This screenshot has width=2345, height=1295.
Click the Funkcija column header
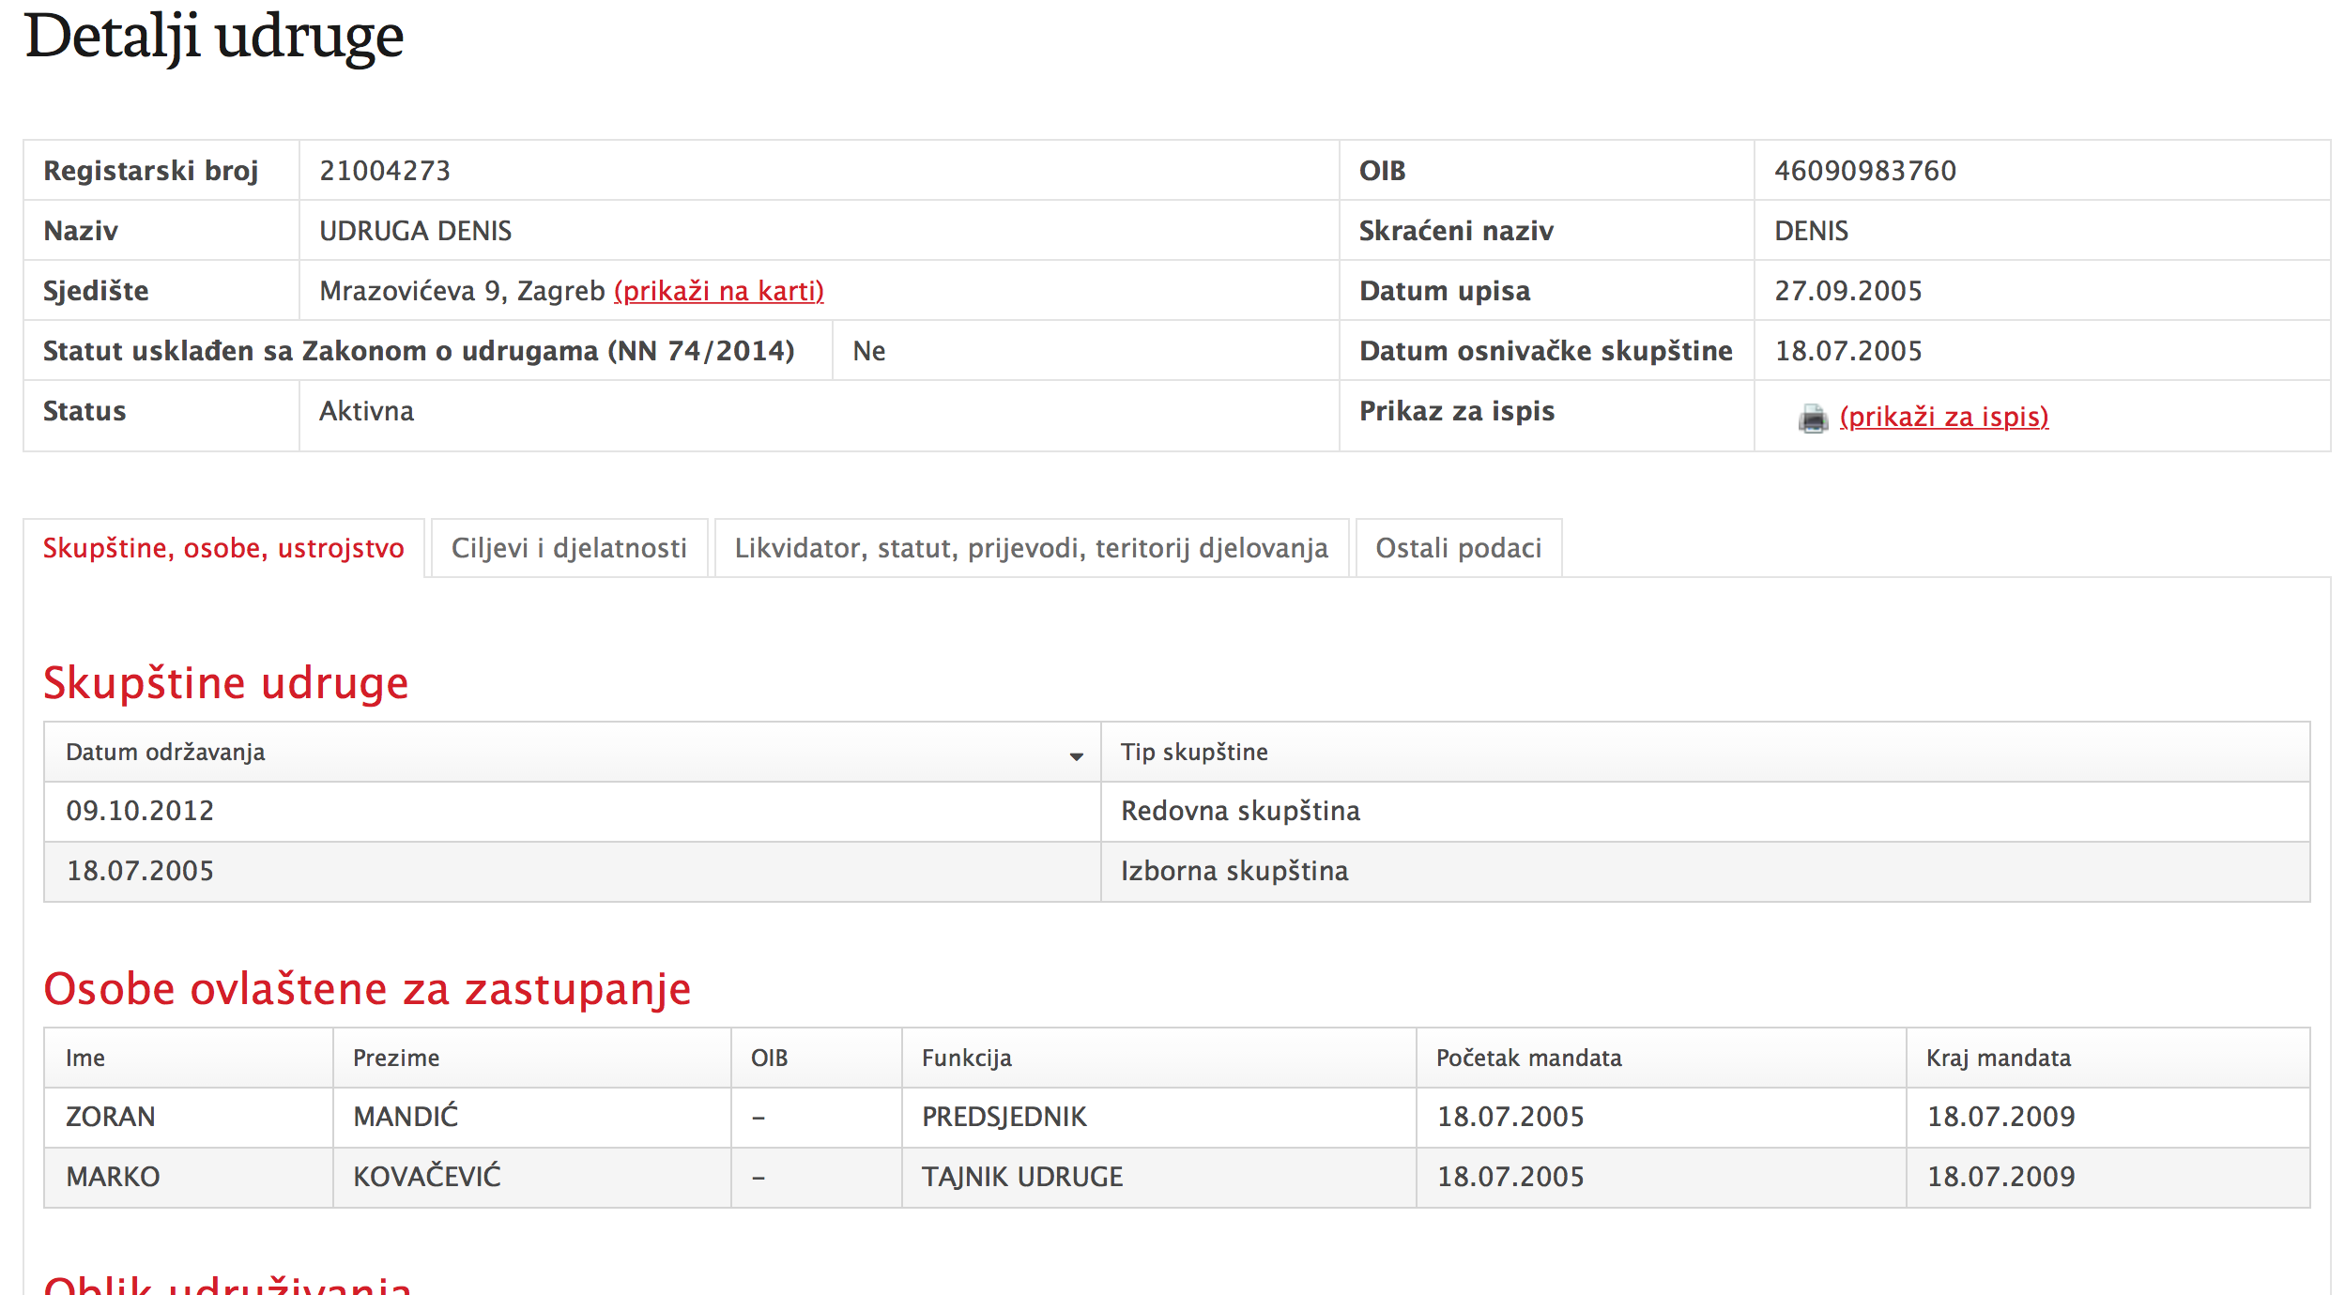[966, 1058]
